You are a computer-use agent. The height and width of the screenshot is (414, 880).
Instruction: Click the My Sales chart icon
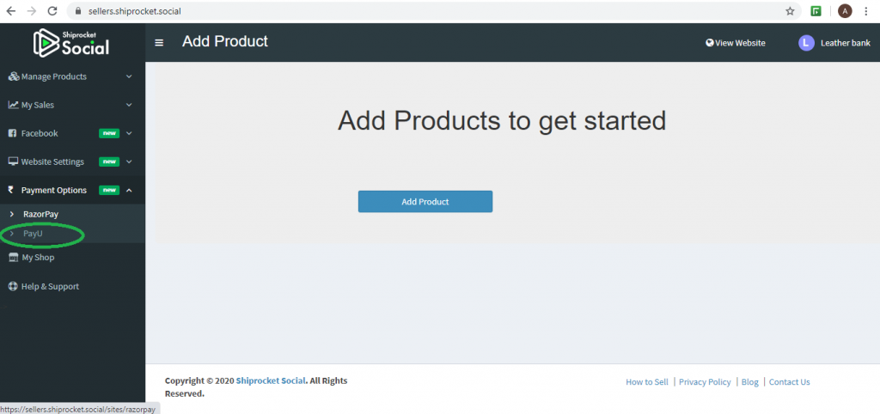coord(14,105)
